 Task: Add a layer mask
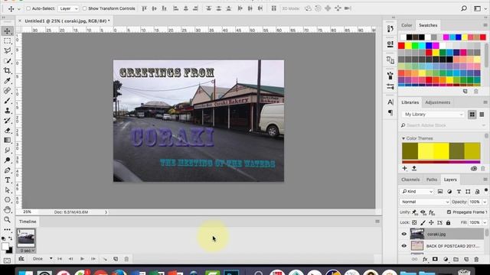[x=435, y=259]
